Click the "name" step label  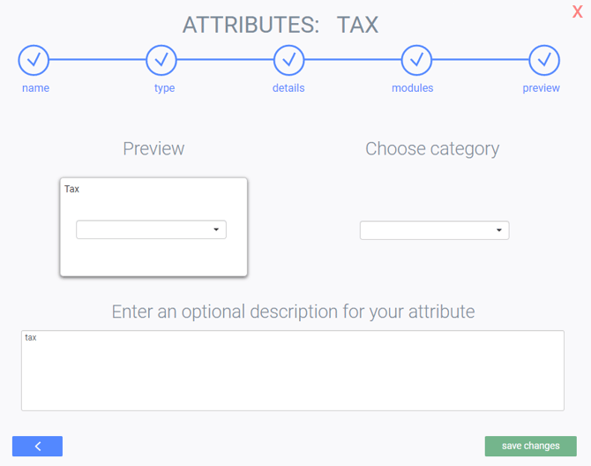pos(36,88)
